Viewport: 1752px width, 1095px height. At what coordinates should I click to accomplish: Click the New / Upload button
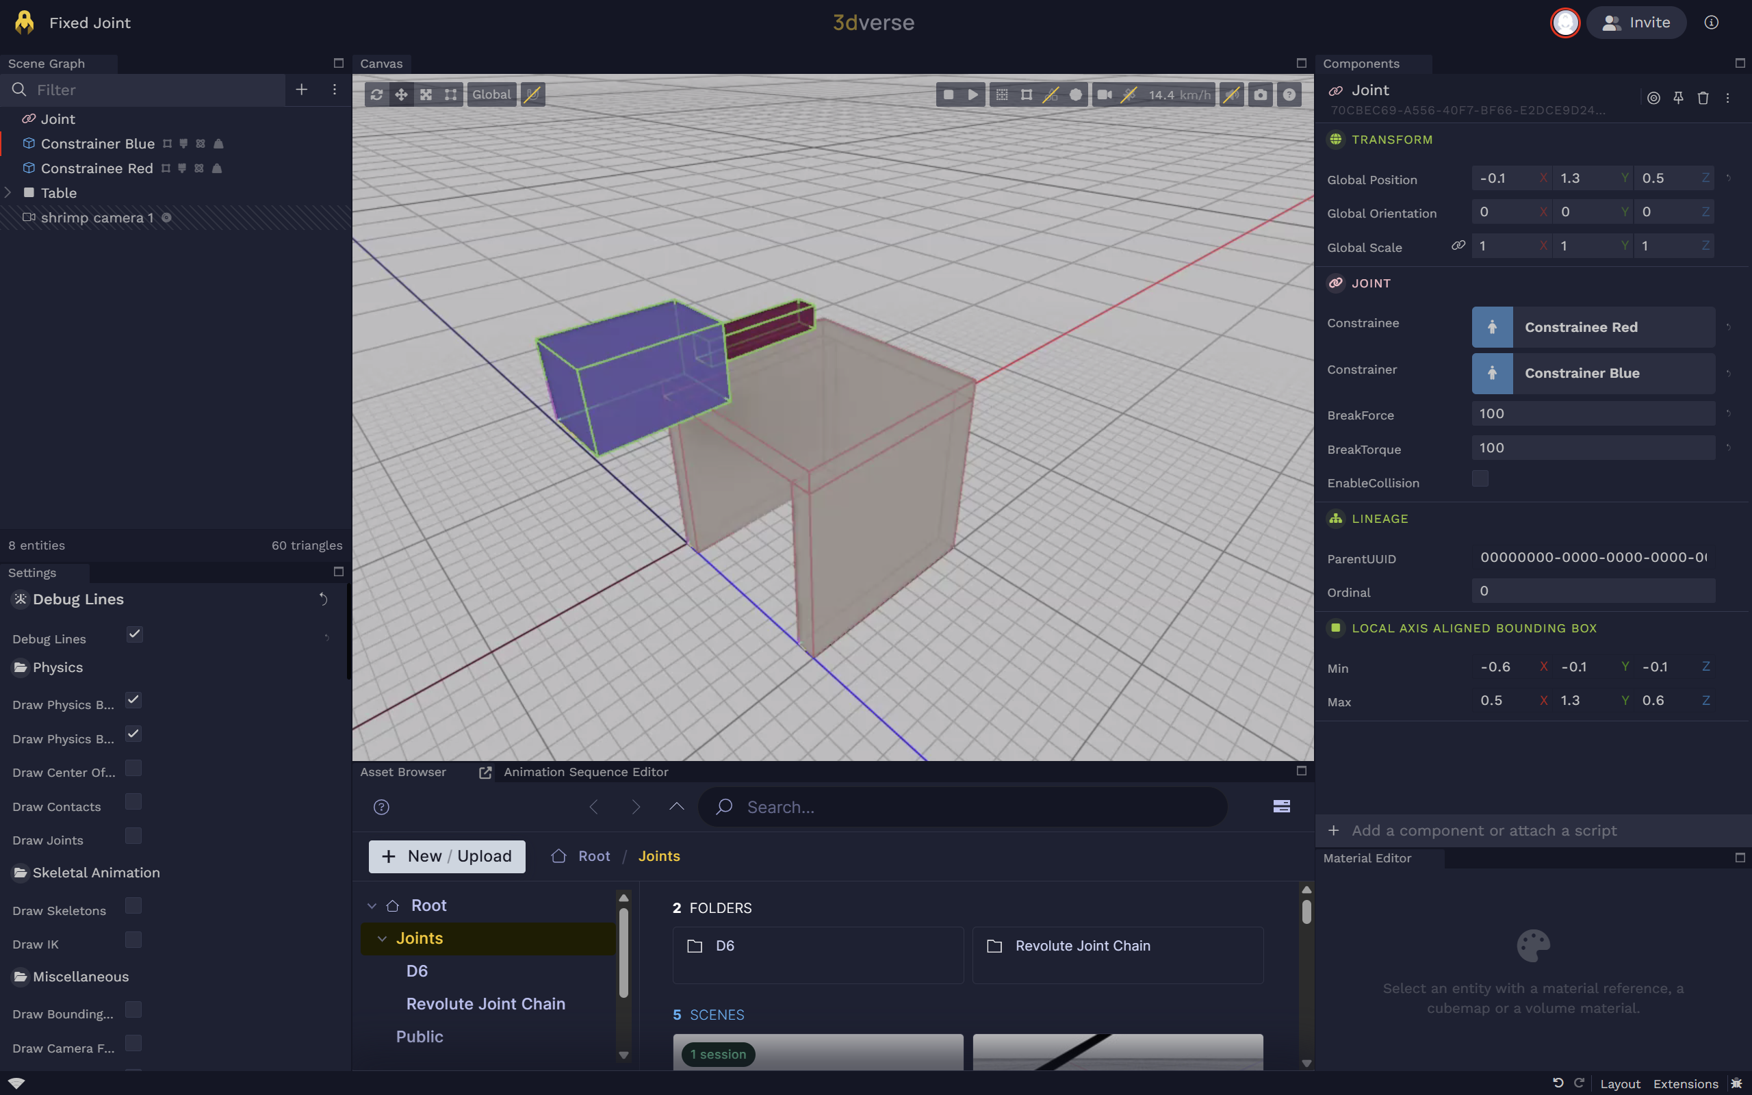tap(447, 856)
